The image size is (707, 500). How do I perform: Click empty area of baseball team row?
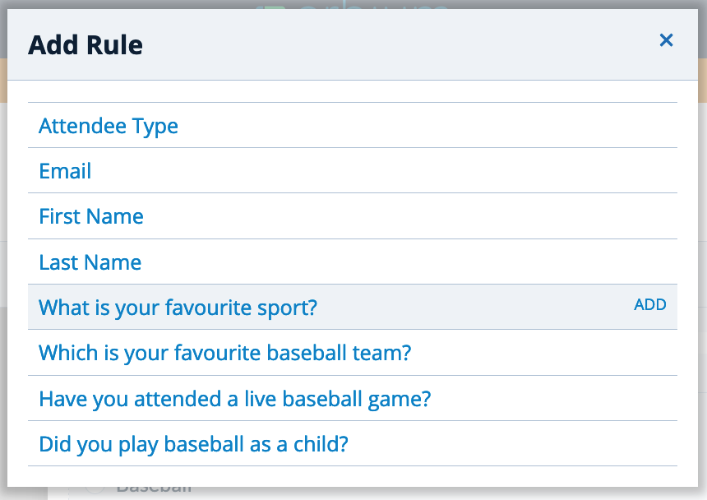[x=541, y=353]
